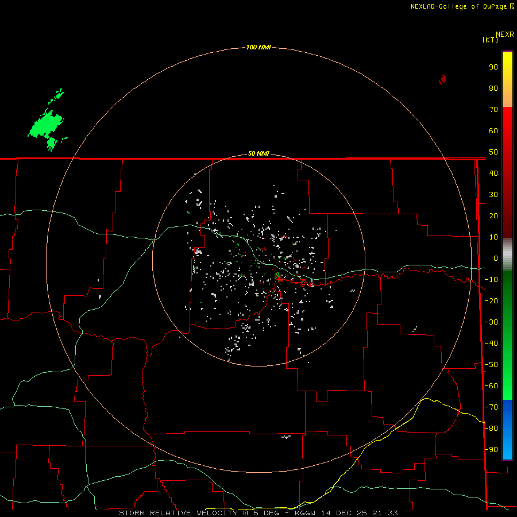The height and width of the screenshot is (517, 517).
Task: Click the 100 NMI range ring label
Action: point(258,47)
